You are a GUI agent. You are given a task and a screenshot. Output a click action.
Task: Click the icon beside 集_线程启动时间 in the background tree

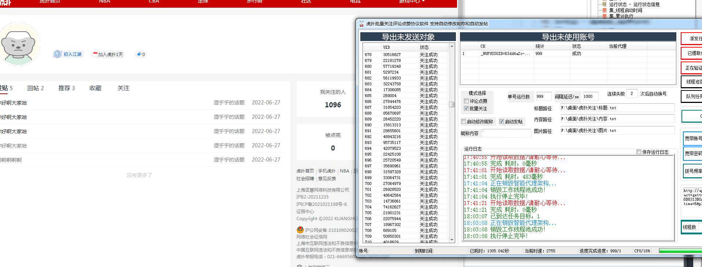point(605,10)
